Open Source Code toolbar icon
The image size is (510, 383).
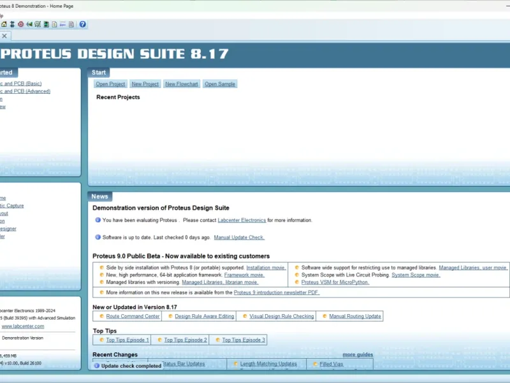tap(62, 24)
